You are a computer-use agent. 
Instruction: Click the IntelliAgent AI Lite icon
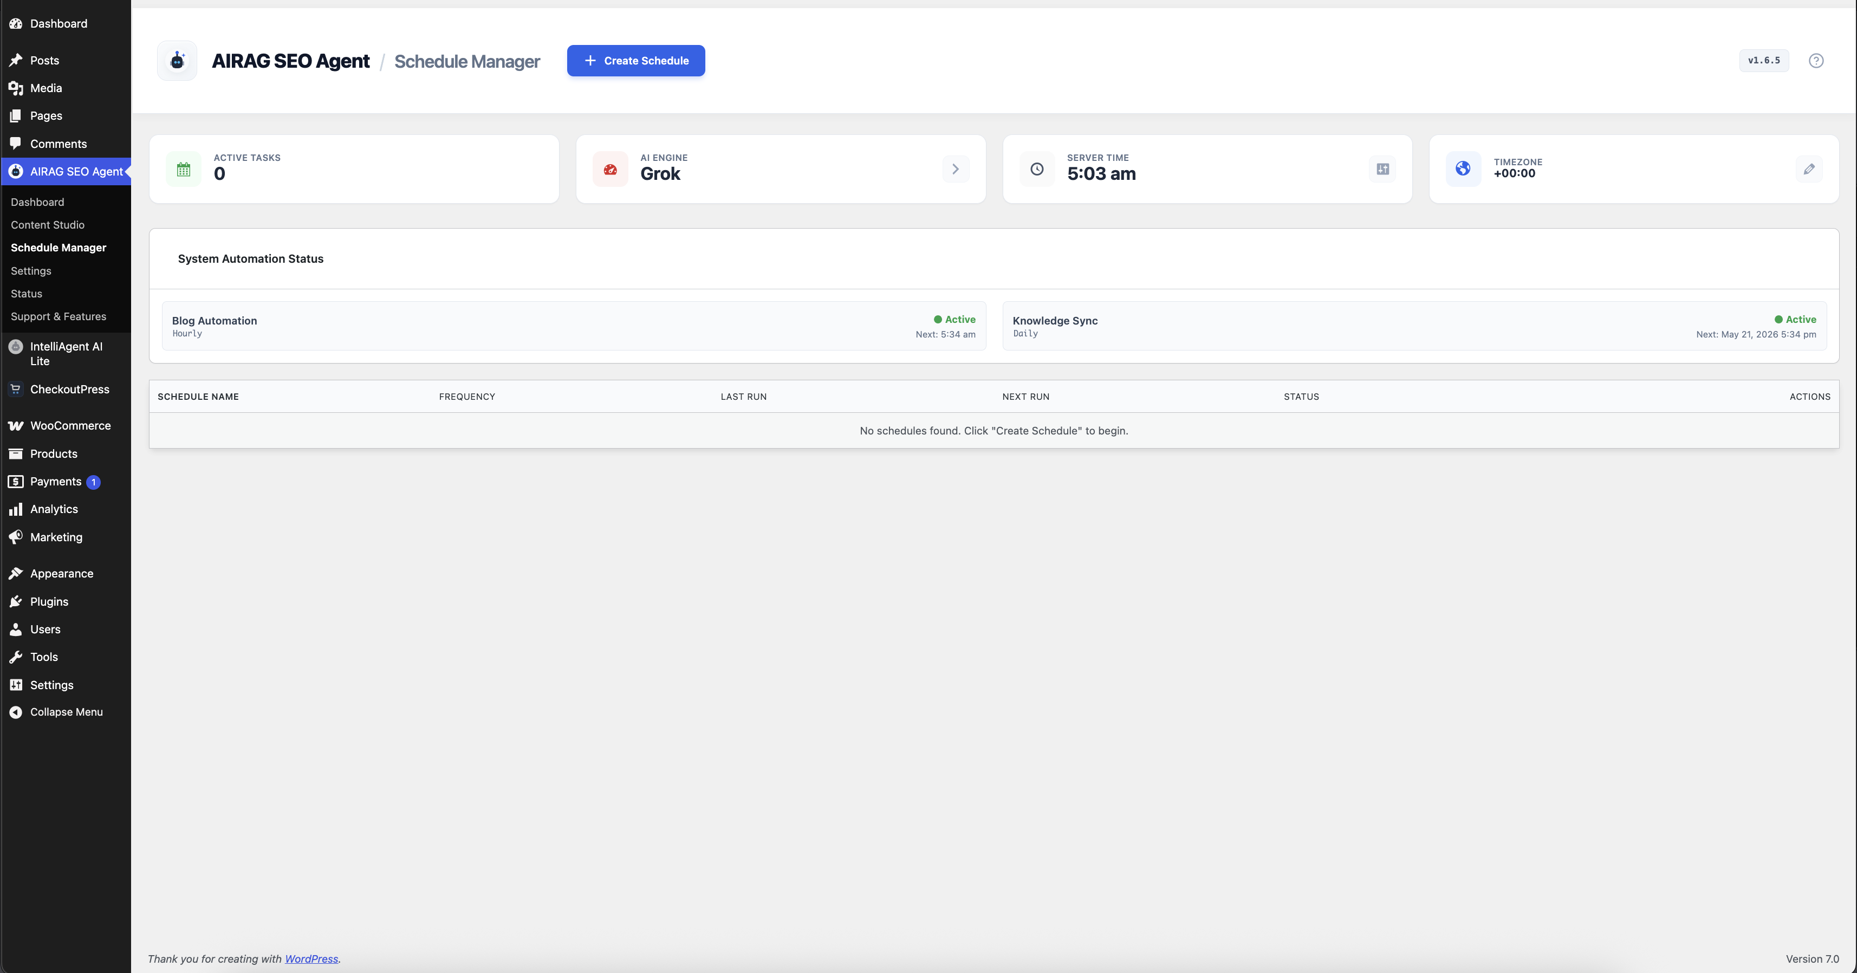16,347
